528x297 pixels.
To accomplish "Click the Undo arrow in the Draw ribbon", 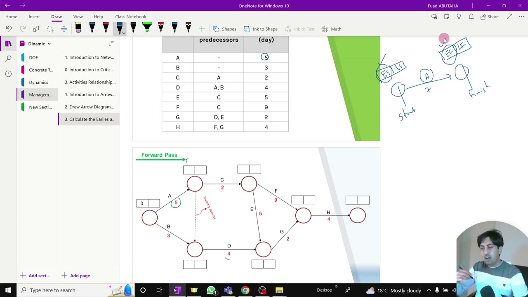I will point(9,29).
